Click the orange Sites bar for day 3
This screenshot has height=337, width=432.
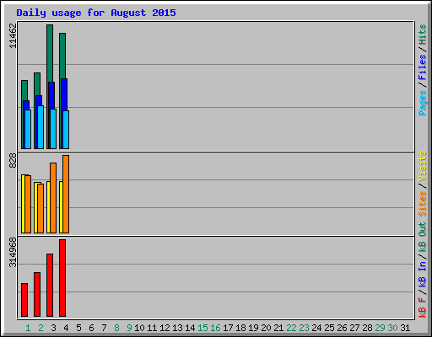pos(53,198)
